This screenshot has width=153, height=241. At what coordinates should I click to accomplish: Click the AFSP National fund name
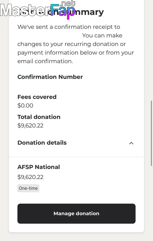click(39, 167)
